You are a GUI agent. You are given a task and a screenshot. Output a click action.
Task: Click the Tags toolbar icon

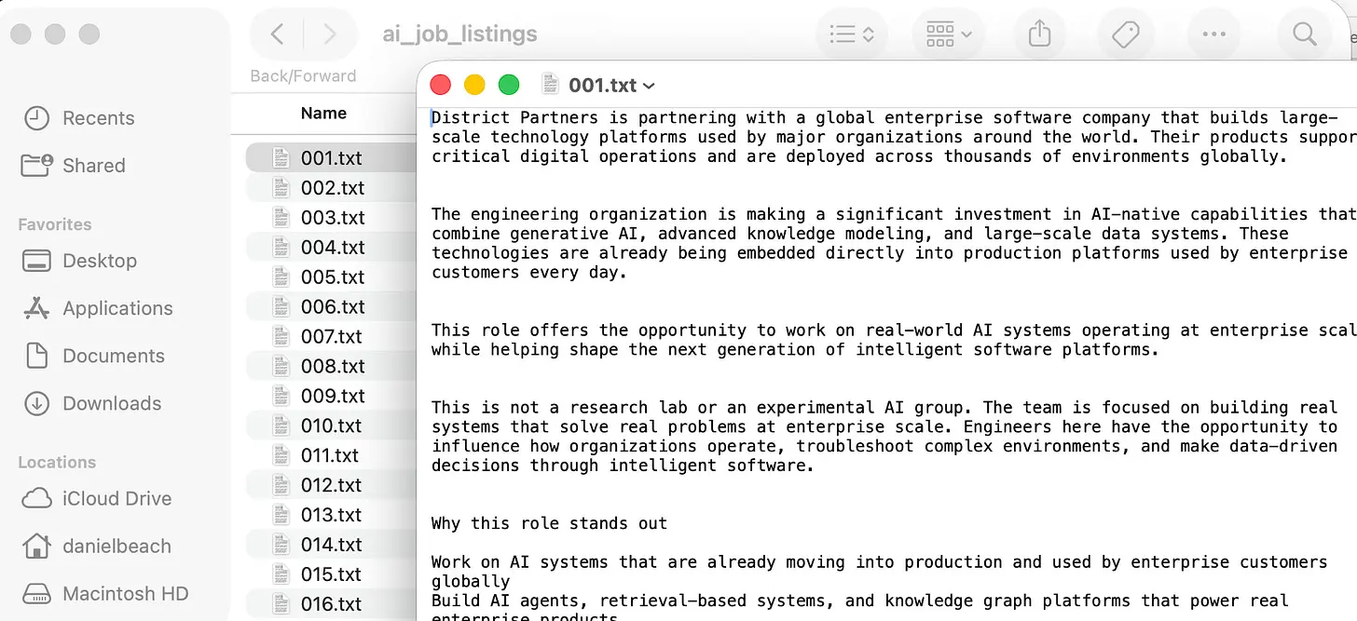(x=1126, y=34)
